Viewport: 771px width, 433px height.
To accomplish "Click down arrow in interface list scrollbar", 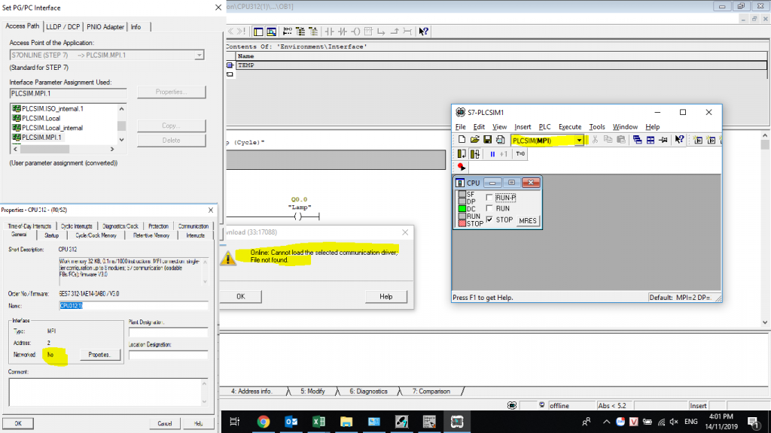I will [x=121, y=140].
